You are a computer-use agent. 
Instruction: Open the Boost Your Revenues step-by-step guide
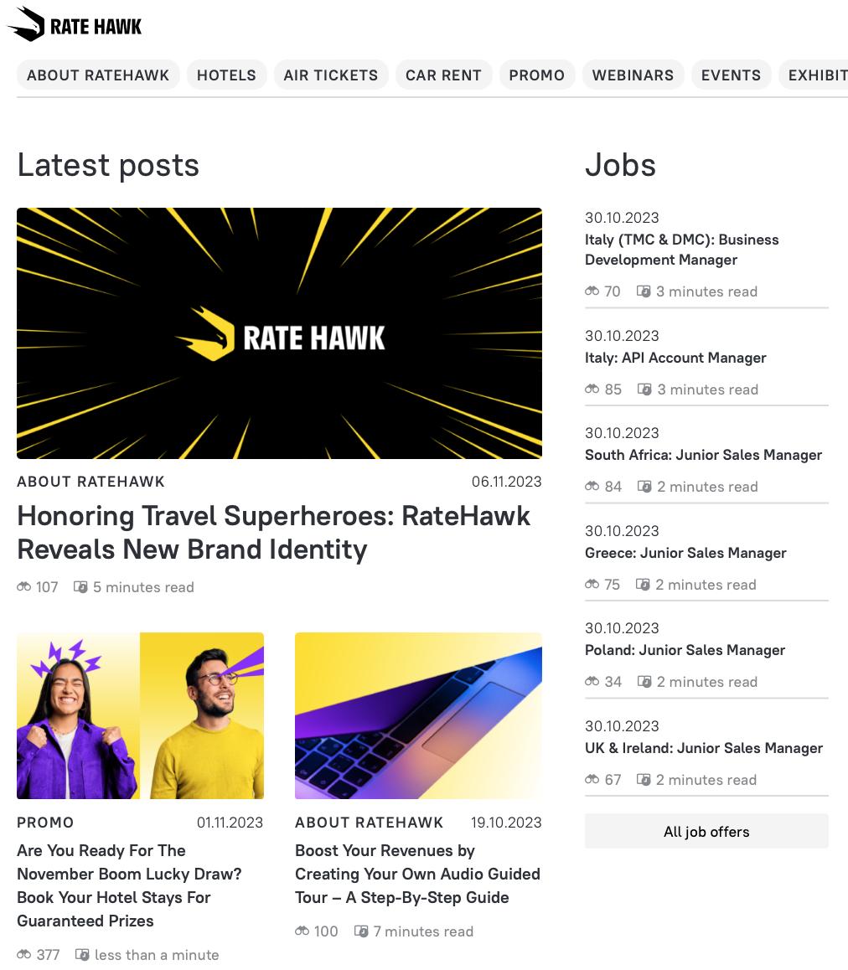point(417,874)
